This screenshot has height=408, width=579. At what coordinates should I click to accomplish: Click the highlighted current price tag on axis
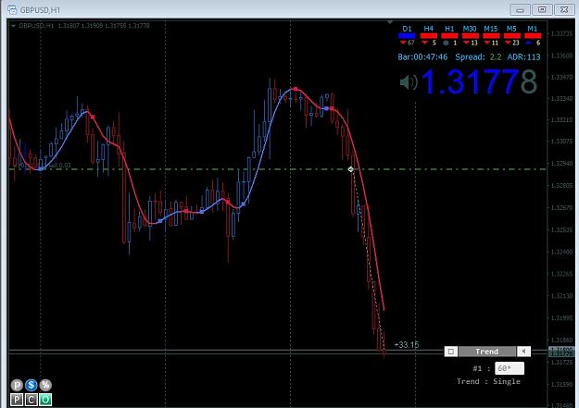click(x=561, y=353)
